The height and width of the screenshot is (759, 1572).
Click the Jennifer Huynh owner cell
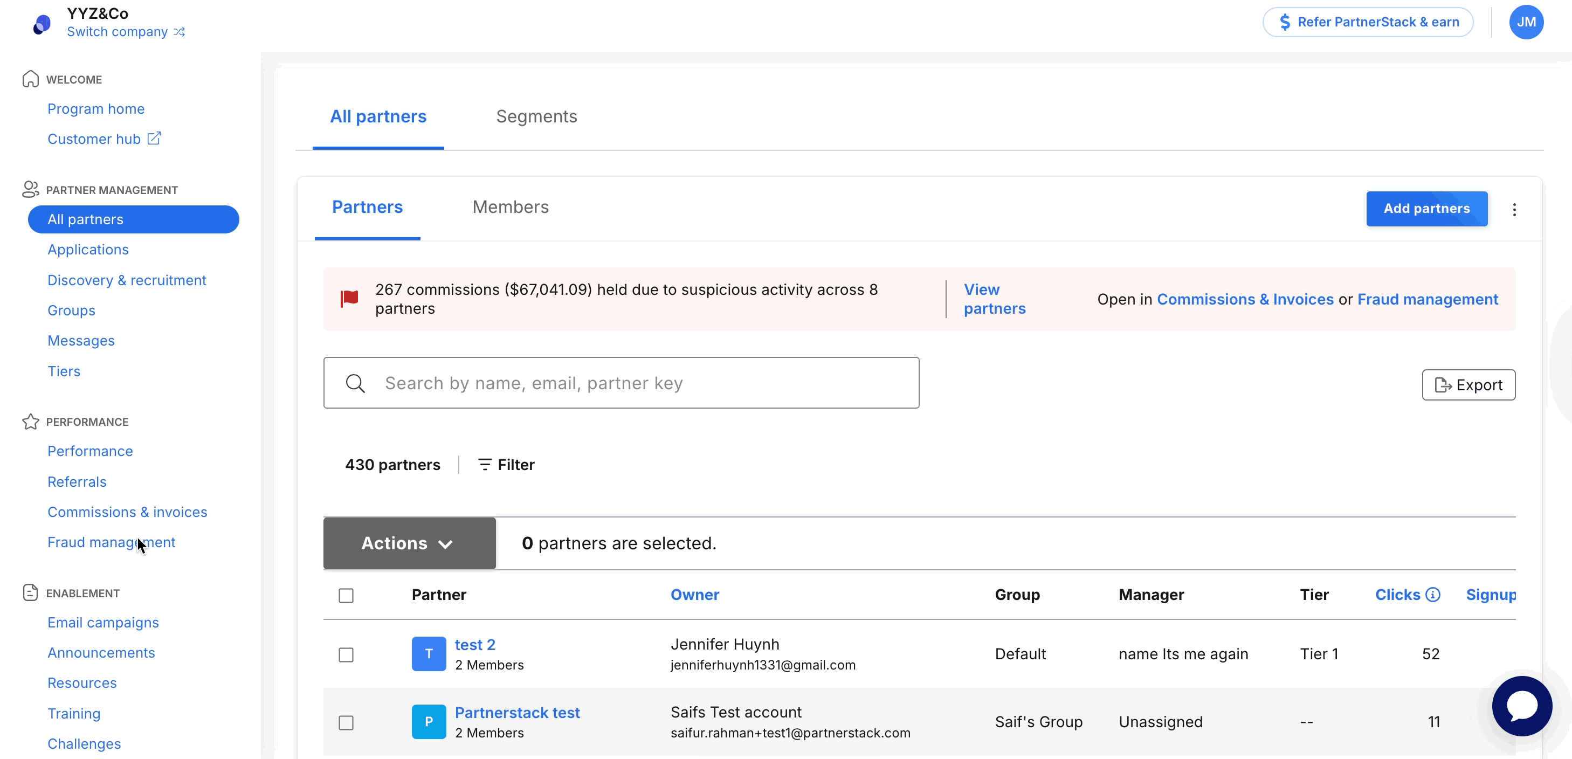pyautogui.click(x=763, y=654)
